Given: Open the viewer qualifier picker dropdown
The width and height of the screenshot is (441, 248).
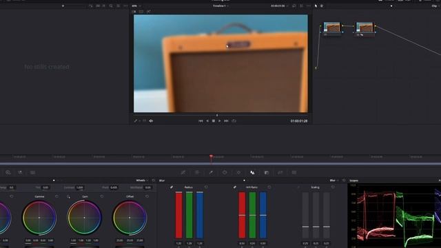Looking at the screenshot, I should click(137, 121).
